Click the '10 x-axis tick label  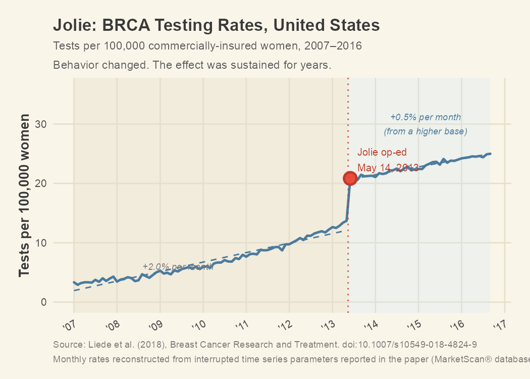pyautogui.click(x=199, y=325)
